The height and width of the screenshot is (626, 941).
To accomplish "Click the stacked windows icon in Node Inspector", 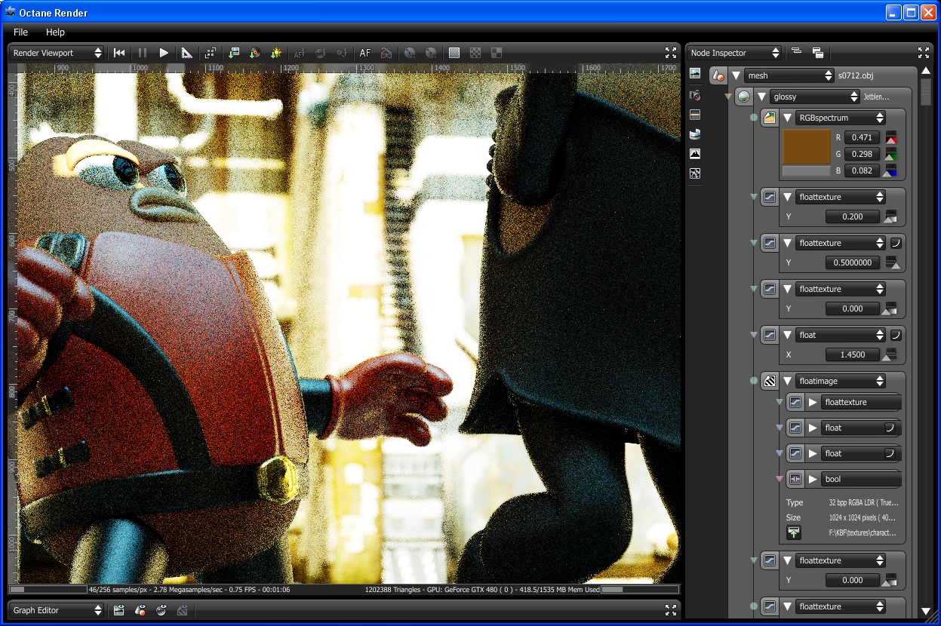I will coord(818,53).
